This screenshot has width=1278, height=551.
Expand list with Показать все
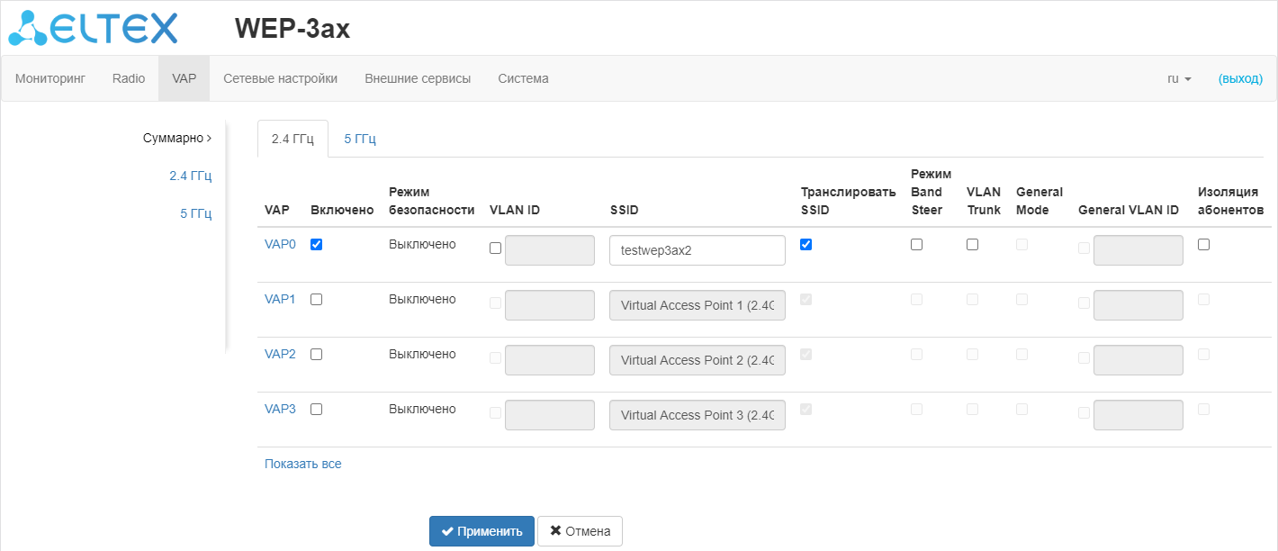(x=302, y=465)
